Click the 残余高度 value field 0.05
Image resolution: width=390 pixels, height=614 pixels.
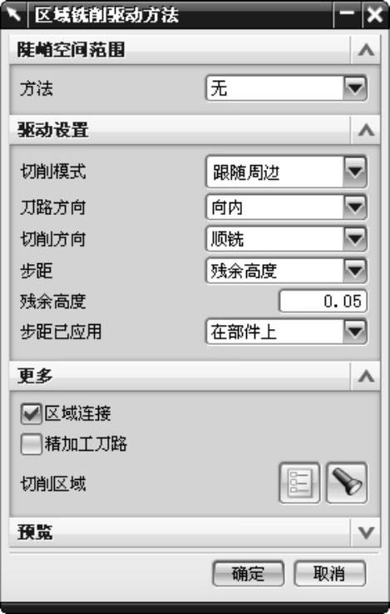pos(323,301)
